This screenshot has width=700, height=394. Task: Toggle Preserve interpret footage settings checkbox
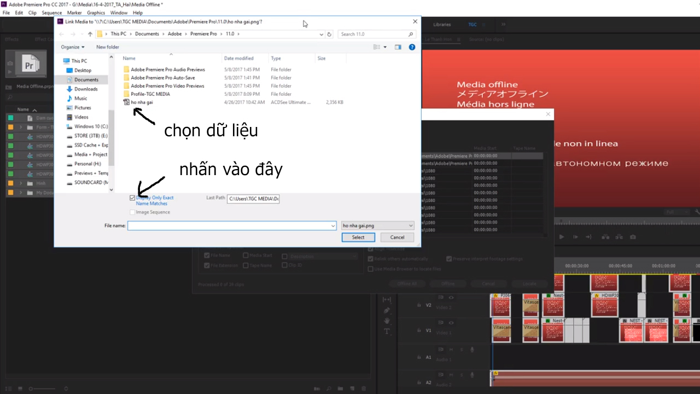tap(449, 259)
